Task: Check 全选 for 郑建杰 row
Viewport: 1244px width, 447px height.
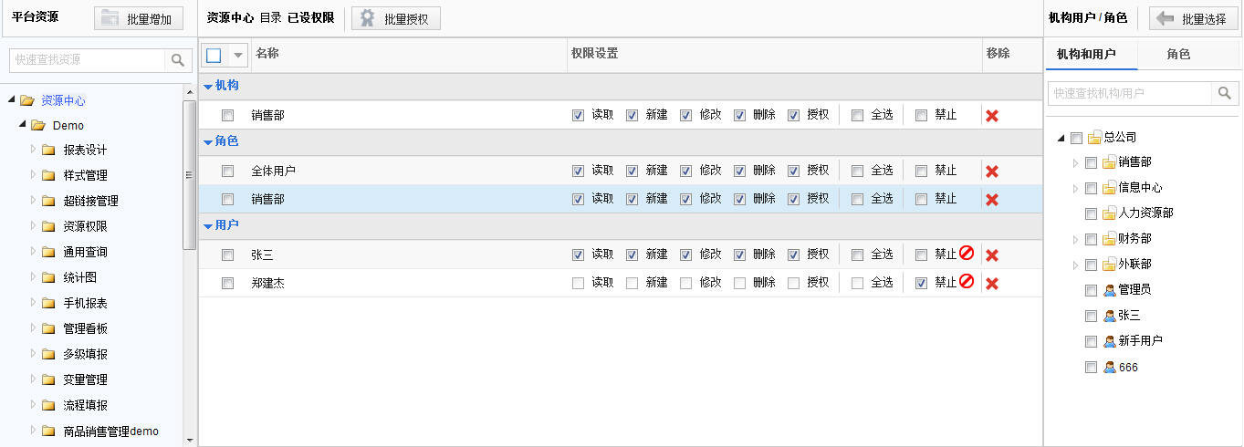Action: [x=857, y=284]
